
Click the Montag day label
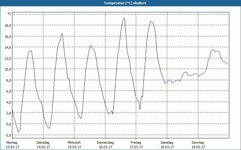[12, 143]
